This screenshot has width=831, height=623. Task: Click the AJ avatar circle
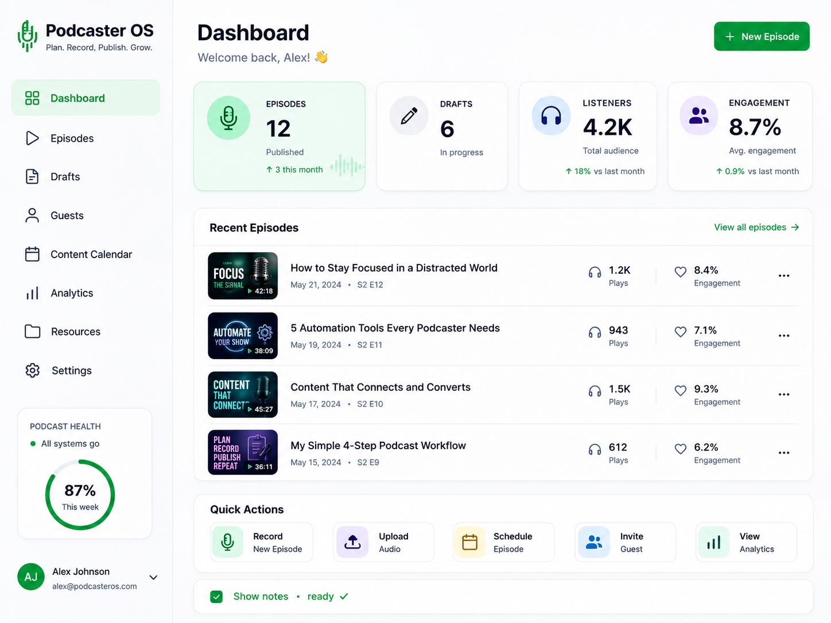(x=31, y=577)
